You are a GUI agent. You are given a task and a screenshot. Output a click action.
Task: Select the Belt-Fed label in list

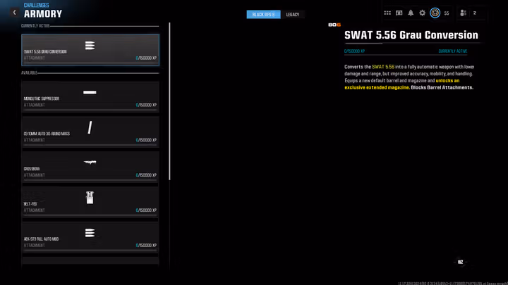(30, 204)
